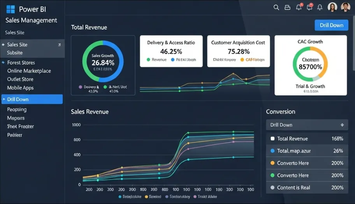Open the female user profile avatar
This screenshot has height=204, width=355.
coord(332,7)
